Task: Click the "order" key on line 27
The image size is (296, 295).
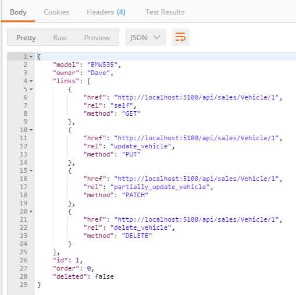Action: (66, 268)
